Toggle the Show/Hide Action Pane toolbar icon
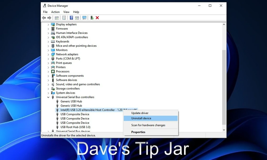The width and height of the screenshot is (267, 160). (x=77, y=18)
